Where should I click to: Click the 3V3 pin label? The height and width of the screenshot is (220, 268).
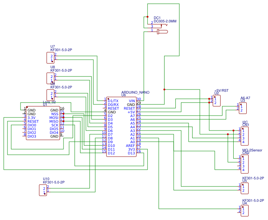(132, 150)
